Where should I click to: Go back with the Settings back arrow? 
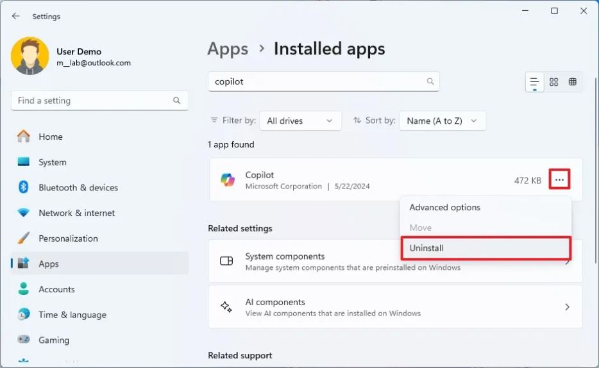tap(15, 16)
